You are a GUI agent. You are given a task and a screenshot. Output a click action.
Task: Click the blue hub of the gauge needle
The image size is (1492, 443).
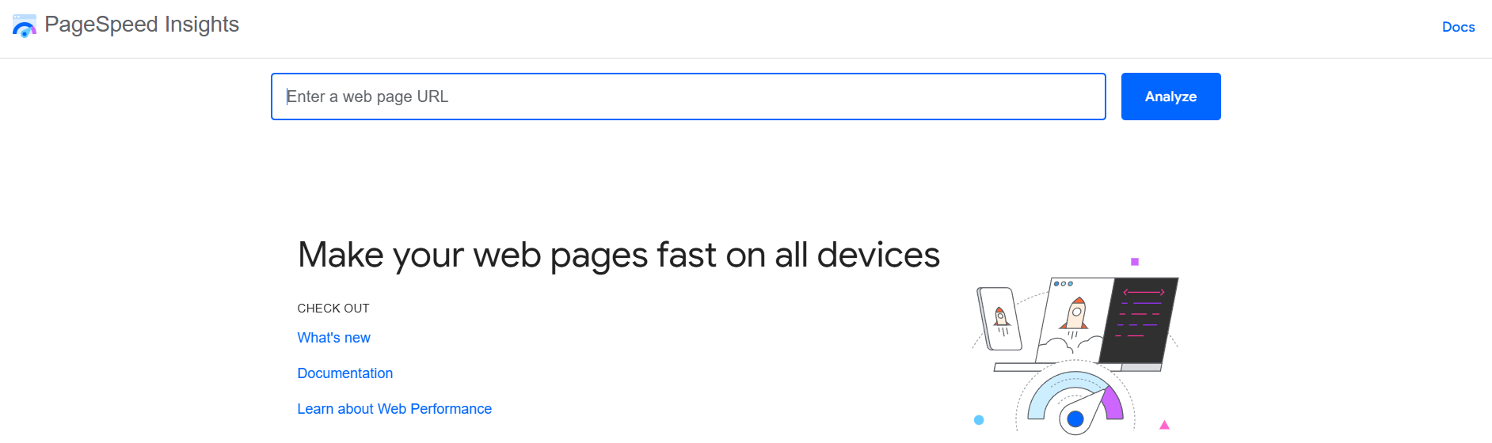click(1075, 418)
